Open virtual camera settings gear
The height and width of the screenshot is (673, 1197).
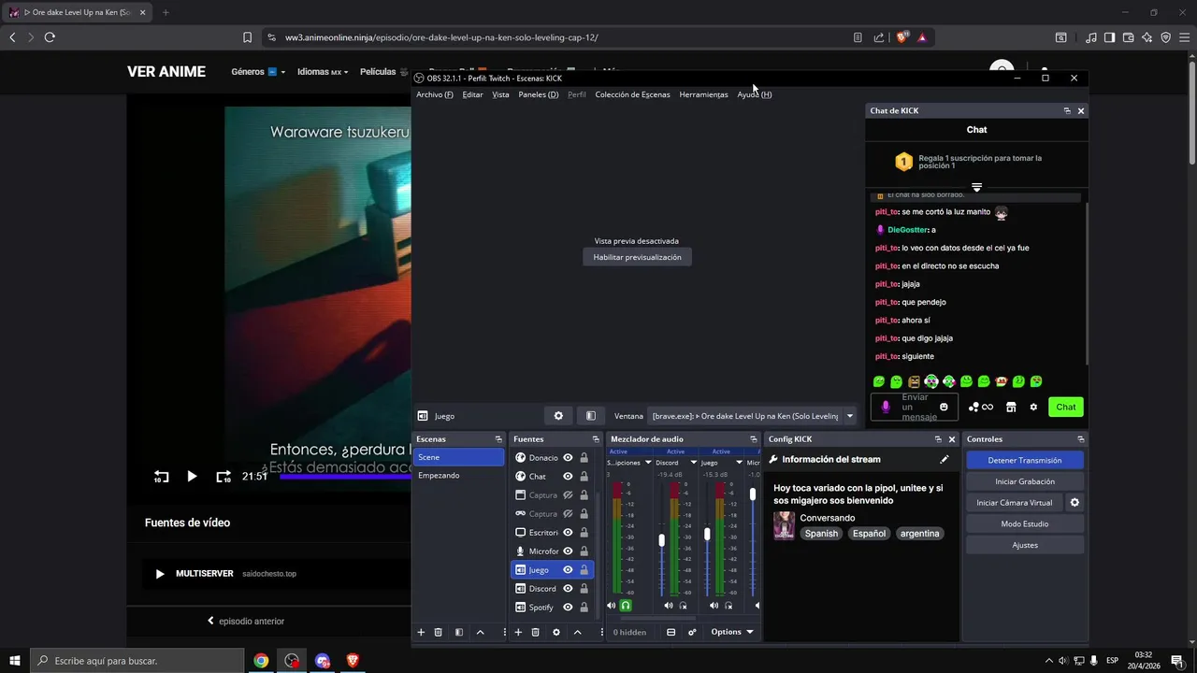tap(1074, 503)
